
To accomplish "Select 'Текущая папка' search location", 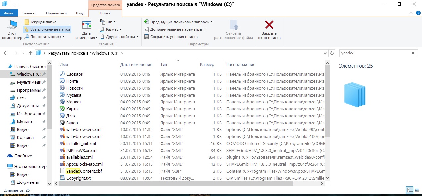I will [40, 22].
